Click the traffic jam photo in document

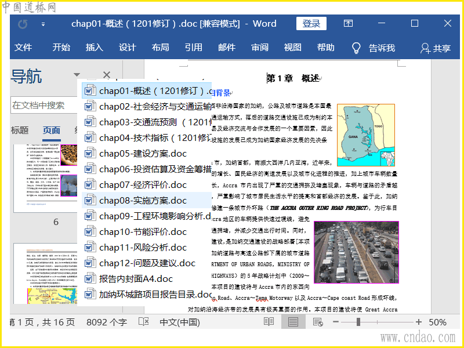click(356, 252)
